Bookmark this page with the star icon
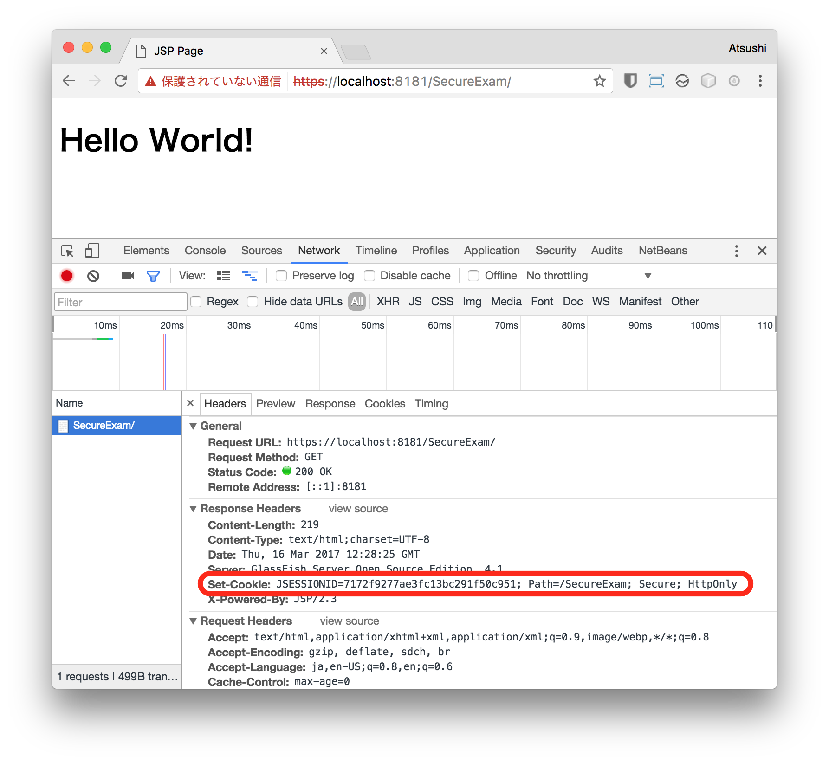Viewport: 829px width, 763px height. (x=599, y=81)
